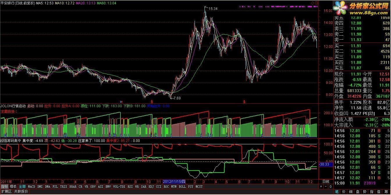Apply the MACD indicator
Viewport: 391px width, 195px height.
[x=32, y=187]
